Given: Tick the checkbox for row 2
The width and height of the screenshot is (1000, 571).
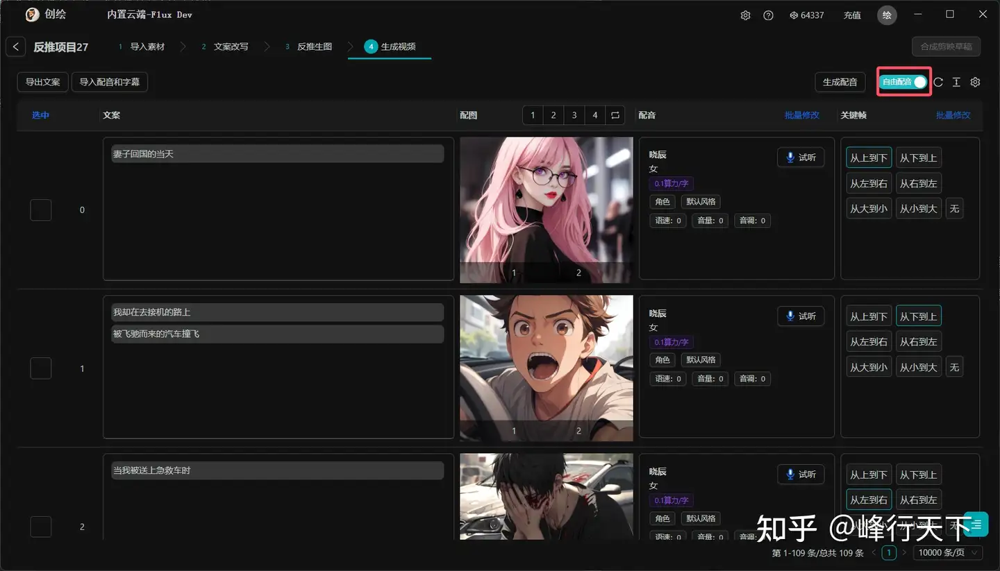Looking at the screenshot, I should [41, 527].
